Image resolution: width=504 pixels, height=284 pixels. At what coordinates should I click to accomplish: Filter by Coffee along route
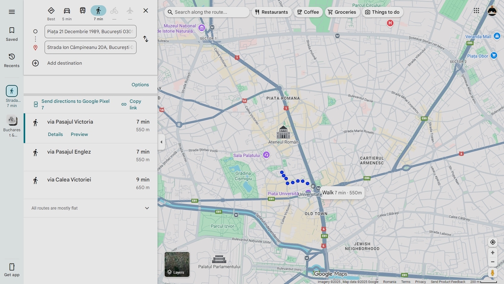tap(308, 12)
